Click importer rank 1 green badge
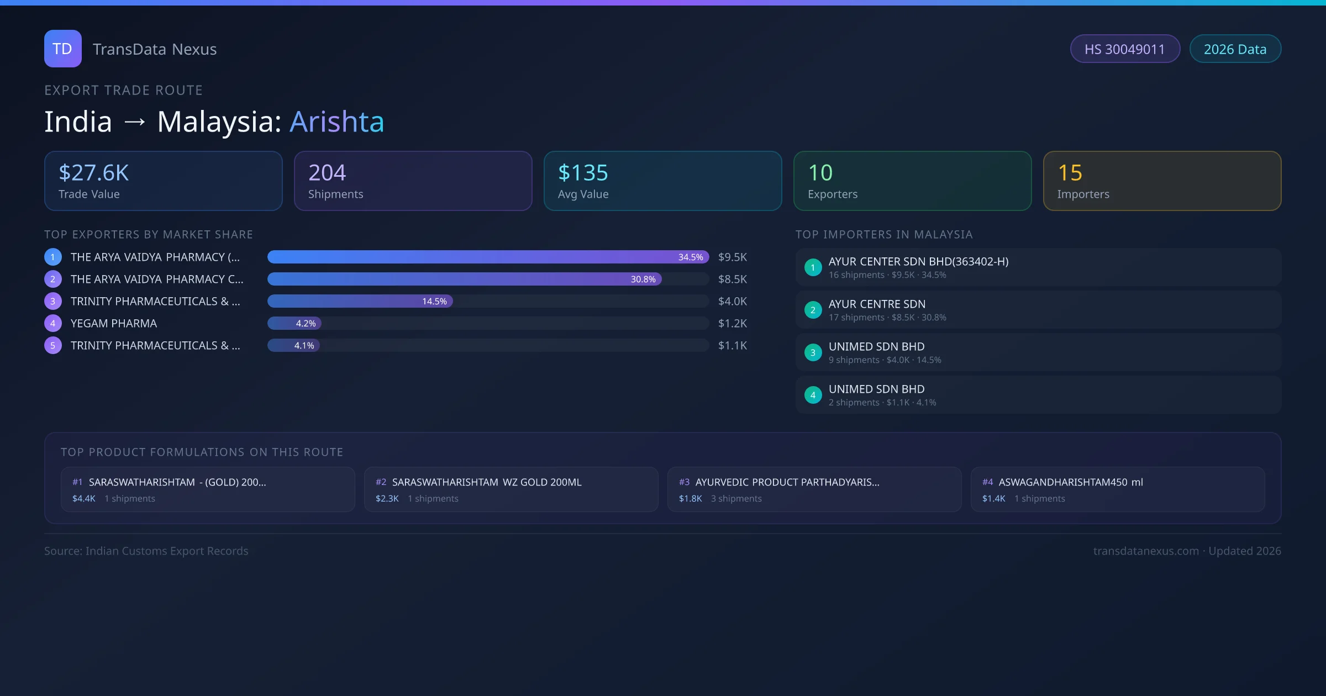This screenshot has width=1326, height=696. [813, 267]
